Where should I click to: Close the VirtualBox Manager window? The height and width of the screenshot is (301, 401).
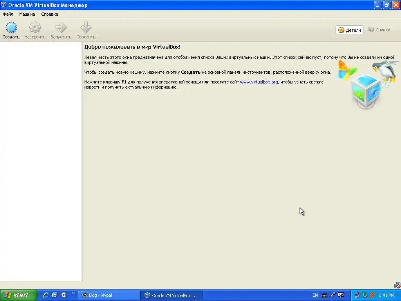coord(396,5)
